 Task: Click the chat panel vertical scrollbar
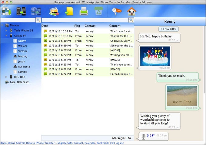click(204, 59)
